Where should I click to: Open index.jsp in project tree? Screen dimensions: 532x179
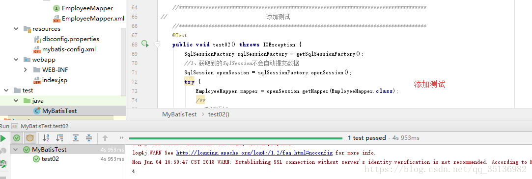55,80
